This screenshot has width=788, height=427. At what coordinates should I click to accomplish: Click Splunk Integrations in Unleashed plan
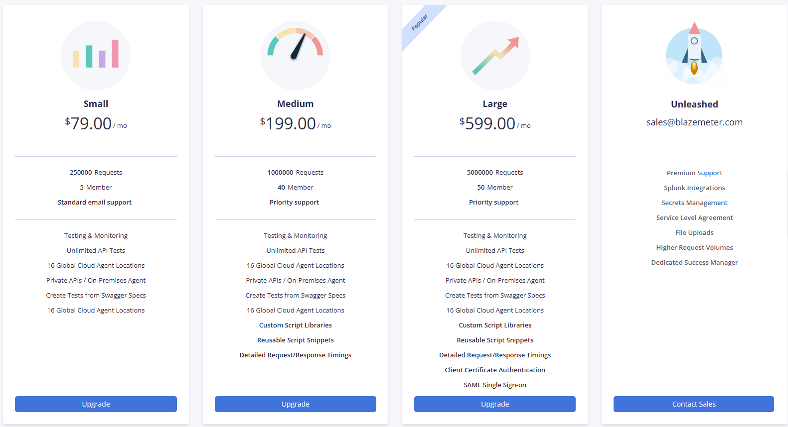[694, 188]
